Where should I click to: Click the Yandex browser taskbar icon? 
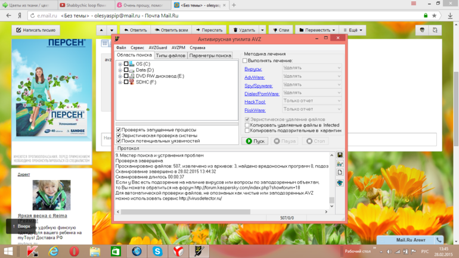(178, 251)
